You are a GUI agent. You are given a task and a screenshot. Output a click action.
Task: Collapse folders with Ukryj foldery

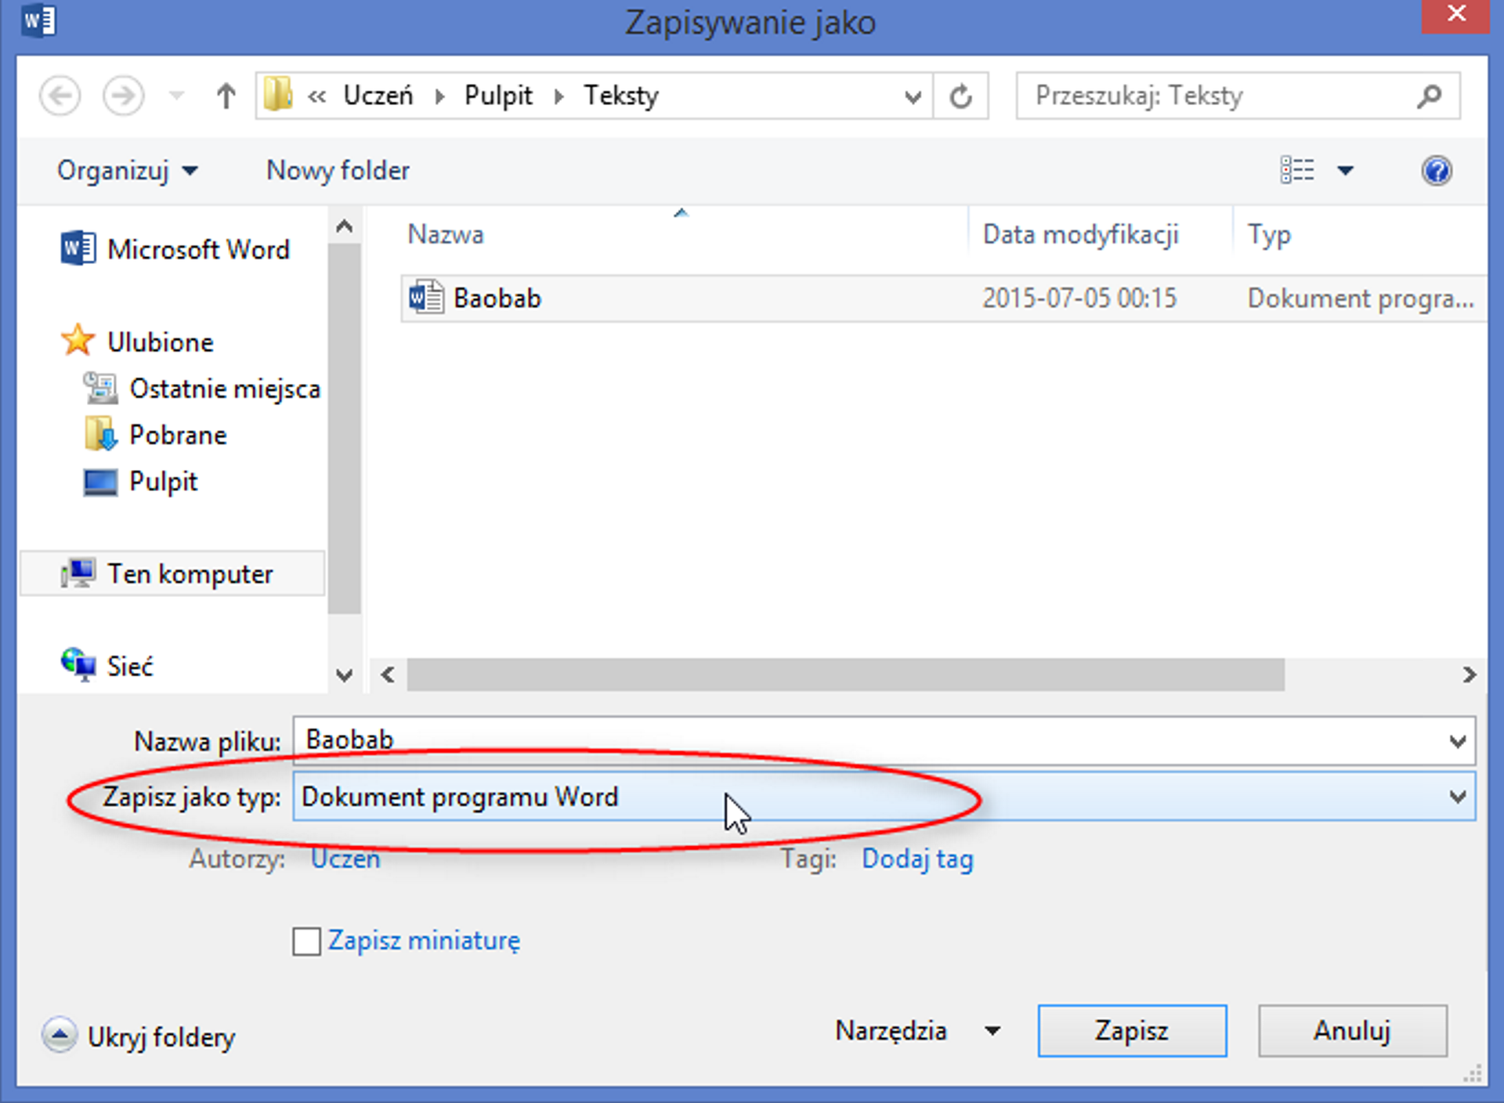pos(139,1036)
